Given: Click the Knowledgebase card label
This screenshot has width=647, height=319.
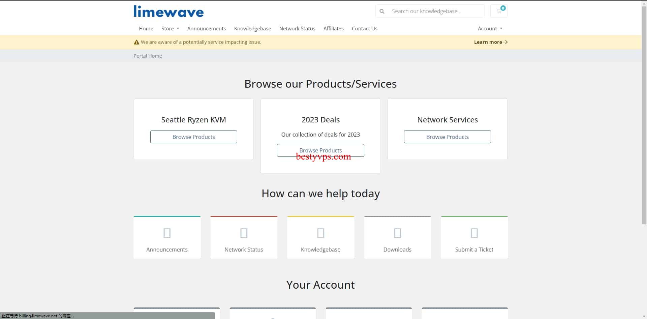Looking at the screenshot, I should [320, 250].
